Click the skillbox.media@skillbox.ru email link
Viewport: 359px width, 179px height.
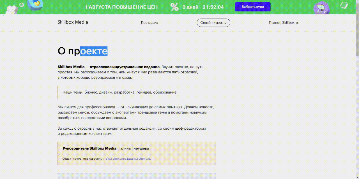pos(128,159)
